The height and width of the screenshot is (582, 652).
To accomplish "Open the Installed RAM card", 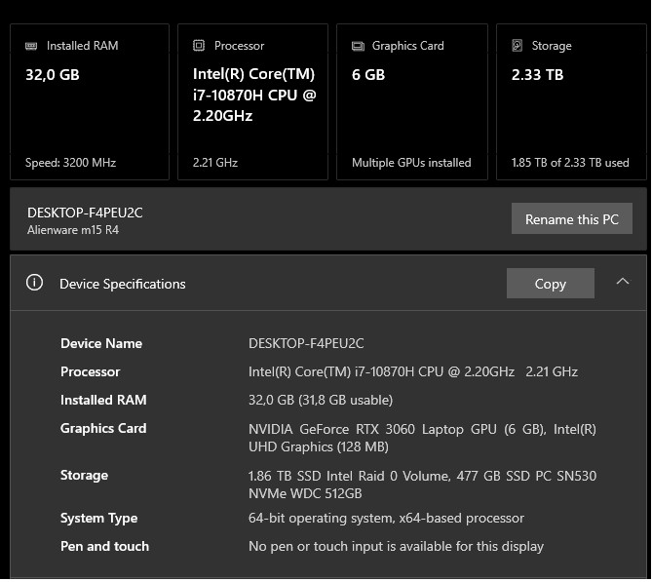I will 90,102.
